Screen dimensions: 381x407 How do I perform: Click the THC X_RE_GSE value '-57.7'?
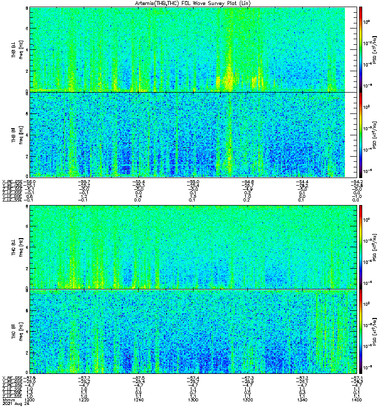(x=84, y=378)
